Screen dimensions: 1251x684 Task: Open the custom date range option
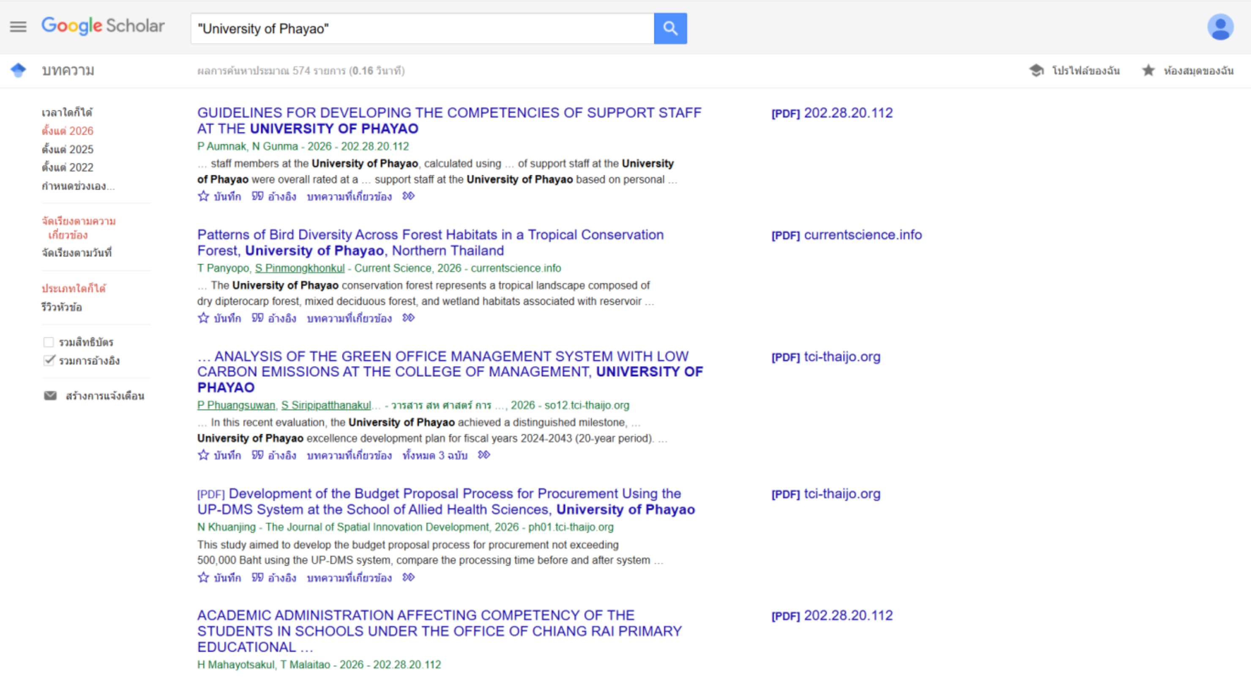tap(78, 186)
